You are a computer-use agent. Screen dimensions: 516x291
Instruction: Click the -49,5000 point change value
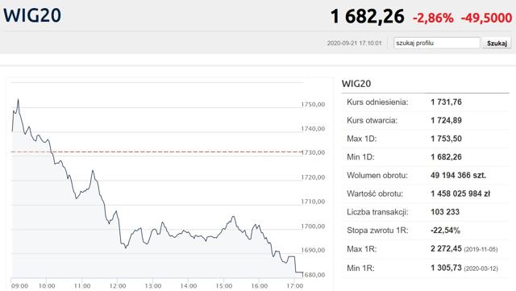pos(486,18)
